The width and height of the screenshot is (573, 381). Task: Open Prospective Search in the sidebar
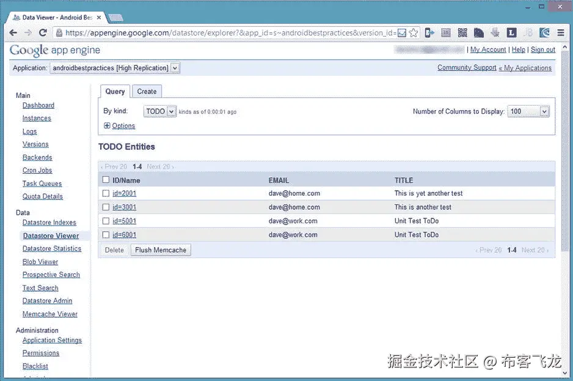[51, 275]
